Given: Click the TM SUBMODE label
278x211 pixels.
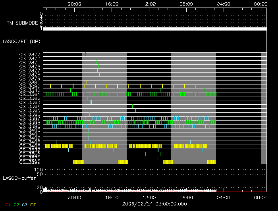Looking at the screenshot, I should [22, 23].
